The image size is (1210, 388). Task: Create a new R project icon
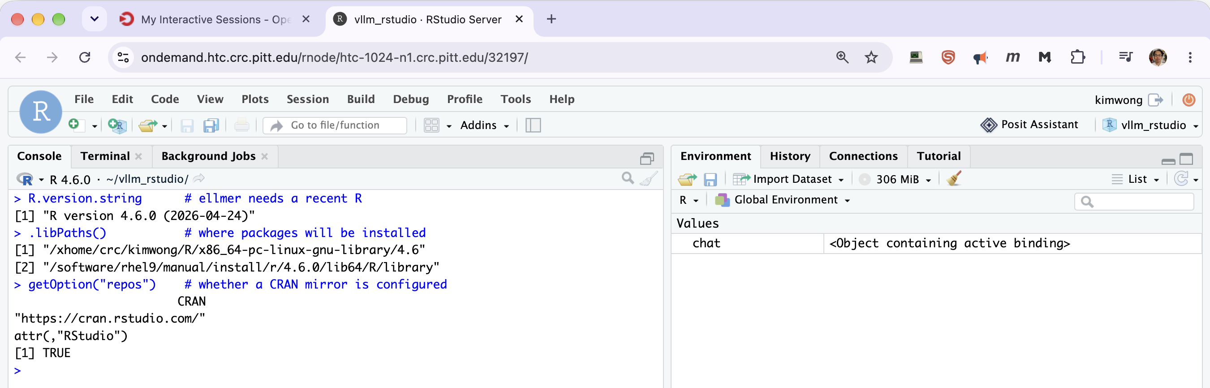click(117, 125)
